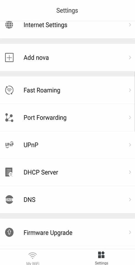Open the Firmware Upgrade text label
Image resolution: width=135 pixels, height=265 pixels.
tap(48, 233)
